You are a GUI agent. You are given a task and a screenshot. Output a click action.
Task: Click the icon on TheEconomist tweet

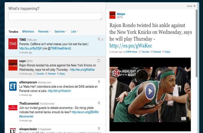[x=99, y=103]
